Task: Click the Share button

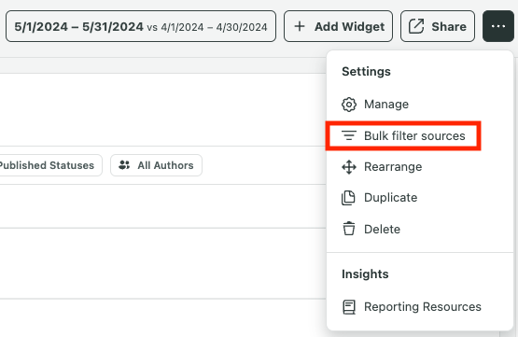Action: pos(438,26)
